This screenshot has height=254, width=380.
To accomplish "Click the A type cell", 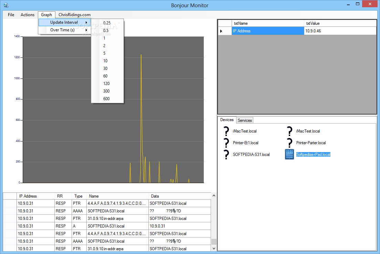I will pos(79,226).
